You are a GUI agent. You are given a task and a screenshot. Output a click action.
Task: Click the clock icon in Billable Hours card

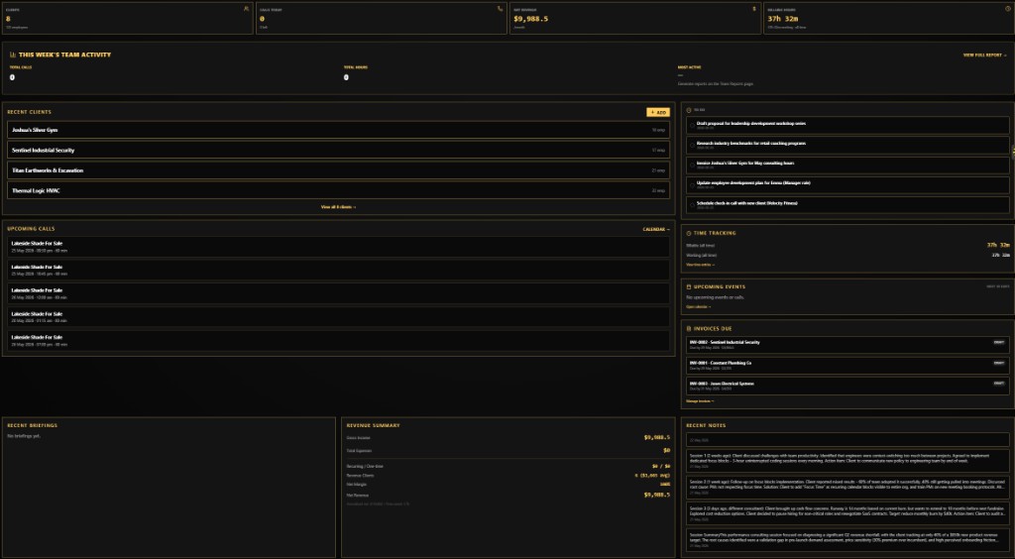click(1008, 9)
